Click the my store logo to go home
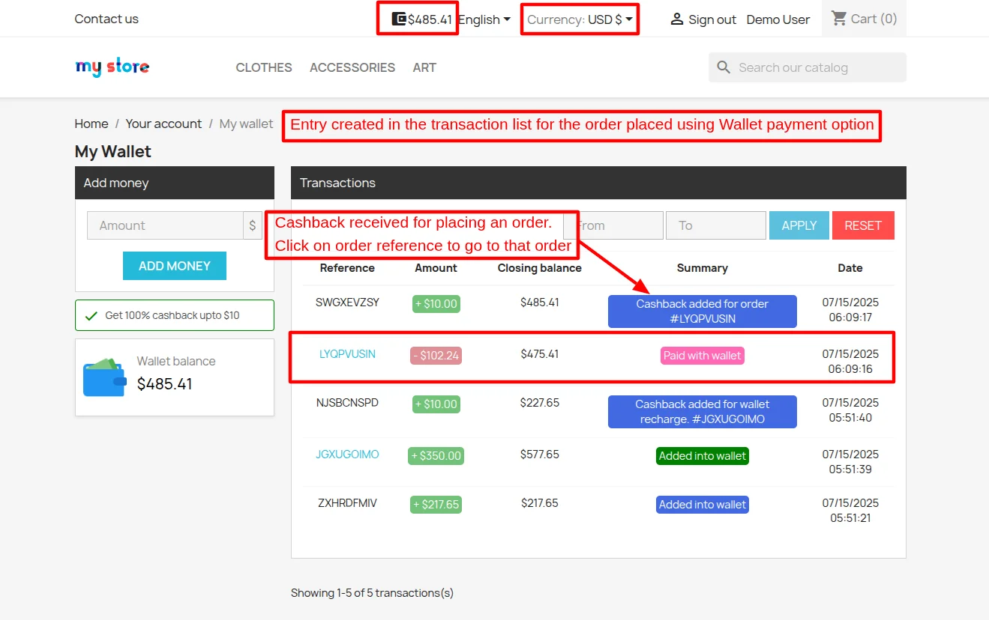Viewport: 989px width, 620px height. coord(112,67)
